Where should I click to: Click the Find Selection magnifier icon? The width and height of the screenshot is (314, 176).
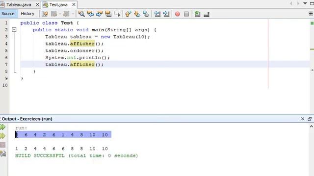(x=81, y=14)
